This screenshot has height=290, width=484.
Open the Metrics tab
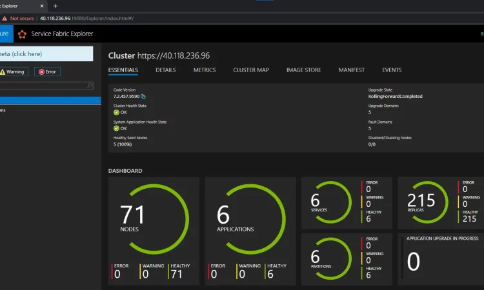coord(205,70)
